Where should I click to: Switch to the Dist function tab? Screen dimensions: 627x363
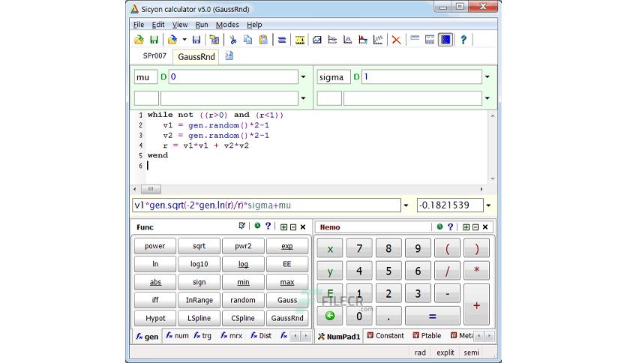pos(261,335)
